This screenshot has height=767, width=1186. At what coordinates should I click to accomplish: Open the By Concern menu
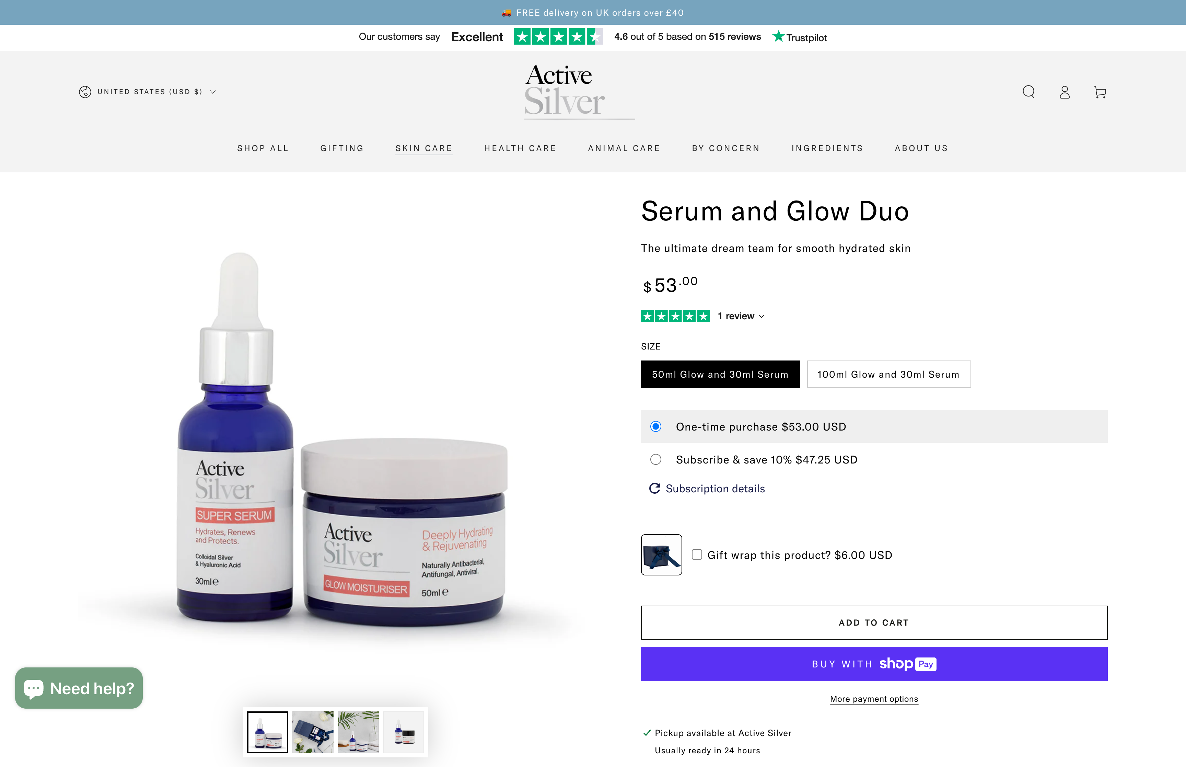pos(725,148)
